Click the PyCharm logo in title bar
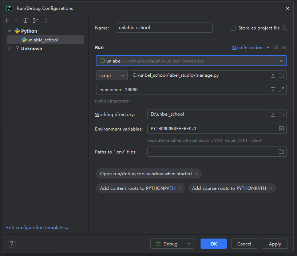 coord(9,8)
